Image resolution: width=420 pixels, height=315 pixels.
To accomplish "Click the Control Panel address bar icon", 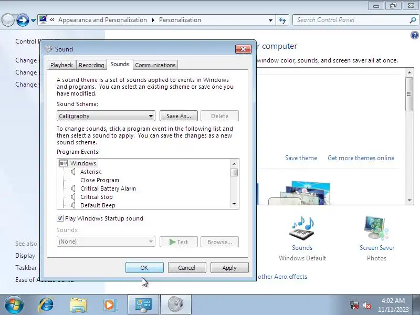I will [43, 19].
